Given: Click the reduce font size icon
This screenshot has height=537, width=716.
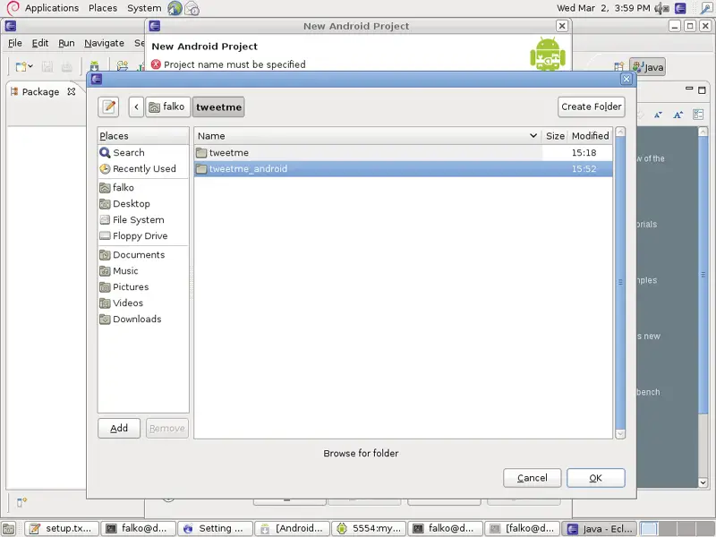Looking at the screenshot, I should click(658, 115).
